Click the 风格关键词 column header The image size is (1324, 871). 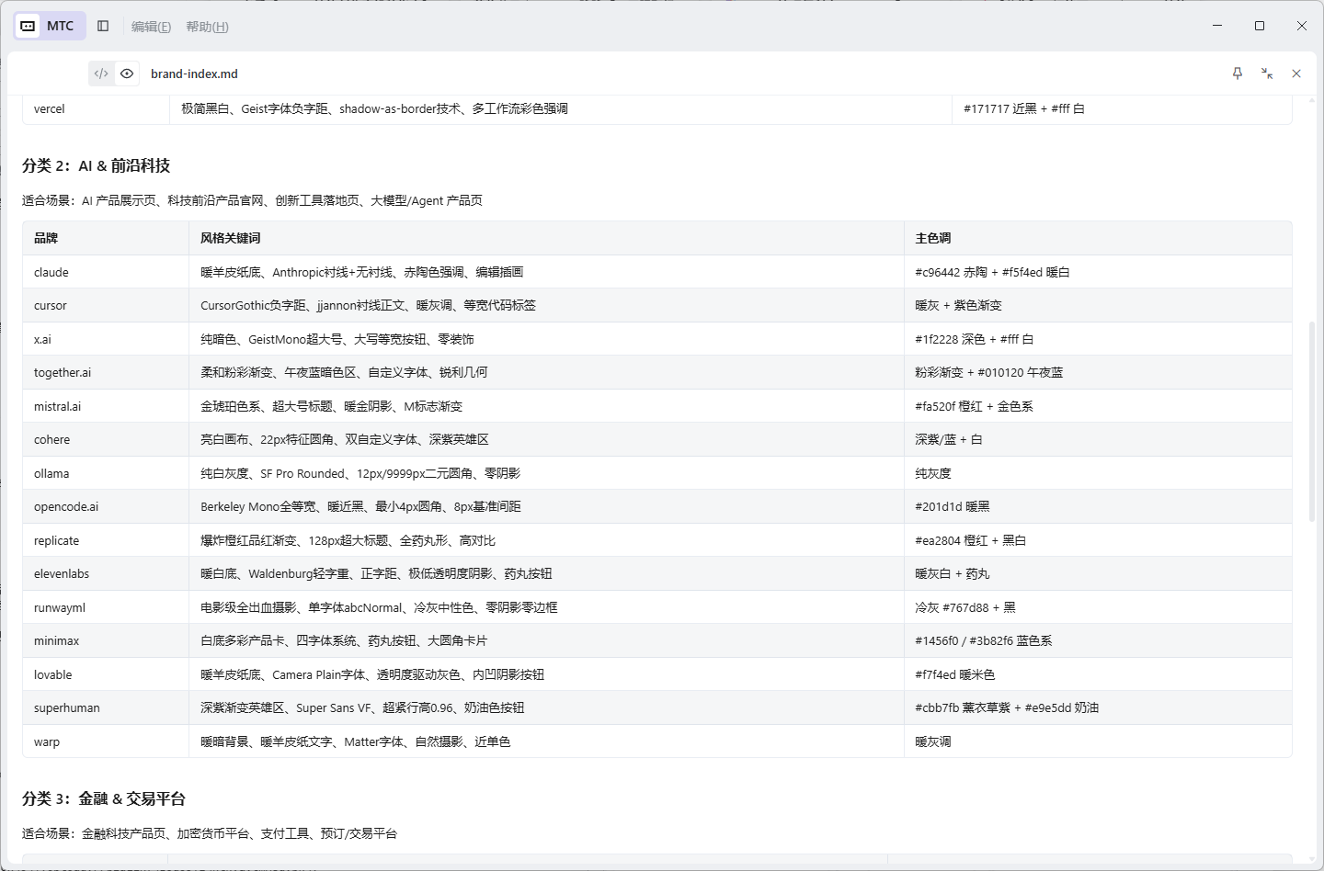546,238
